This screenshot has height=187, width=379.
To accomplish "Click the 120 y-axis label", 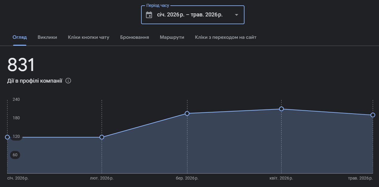I will pyautogui.click(x=16, y=136).
